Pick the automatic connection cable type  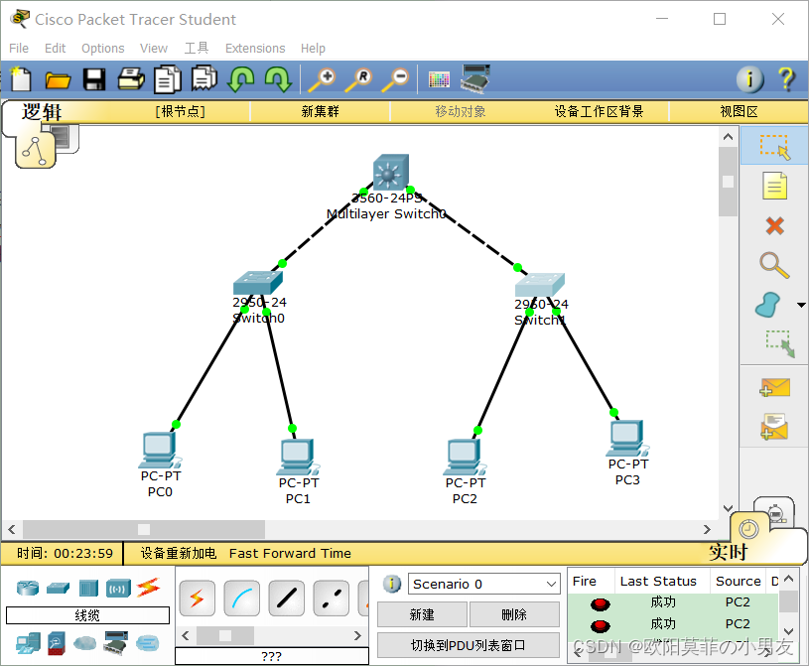point(198,598)
